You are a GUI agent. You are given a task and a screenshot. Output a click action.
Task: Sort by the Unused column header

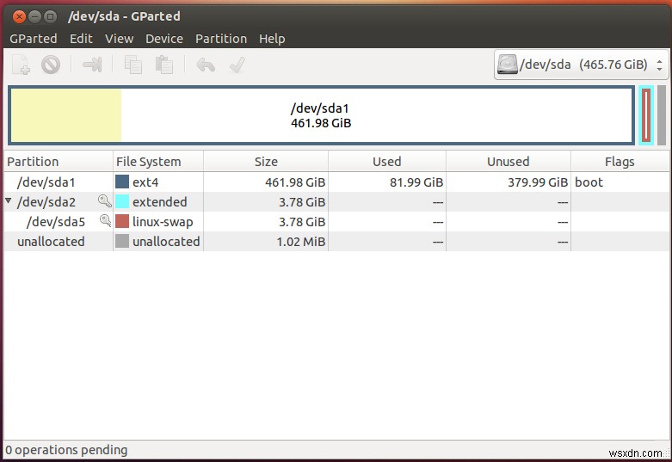(509, 162)
